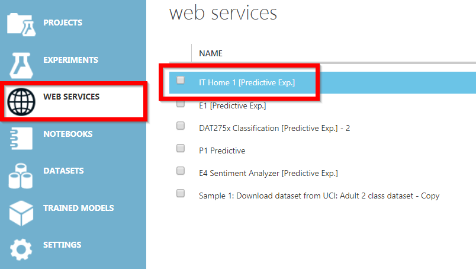Image resolution: width=476 pixels, height=269 pixels.
Task: Switch to the EXPERIMENTS section label
Action: (70, 60)
